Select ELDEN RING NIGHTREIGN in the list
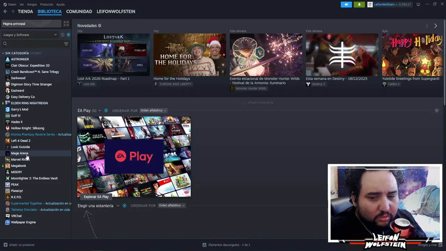The image size is (446, 251). (x=29, y=103)
